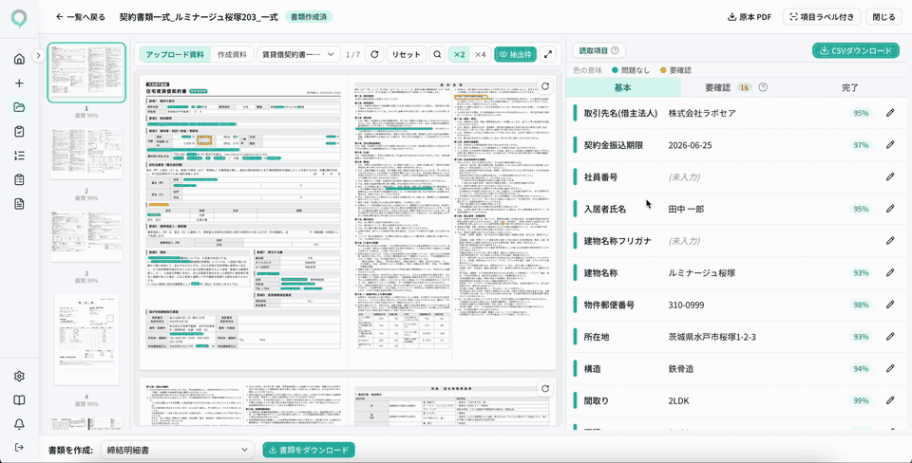Switch to 作成資料 view
This screenshot has width=912, height=463.
[x=232, y=55]
